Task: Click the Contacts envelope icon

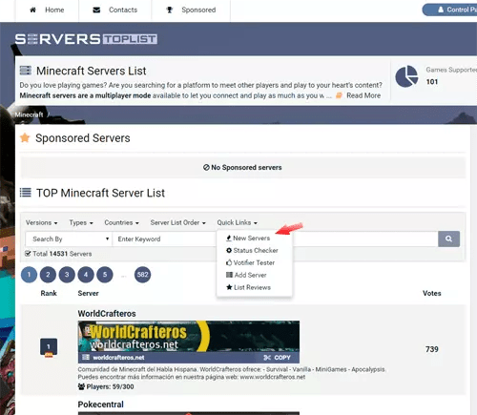Action: [x=96, y=10]
